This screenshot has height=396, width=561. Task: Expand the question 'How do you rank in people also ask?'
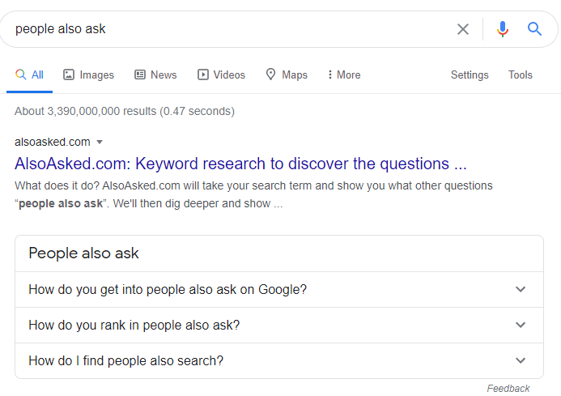point(279,325)
